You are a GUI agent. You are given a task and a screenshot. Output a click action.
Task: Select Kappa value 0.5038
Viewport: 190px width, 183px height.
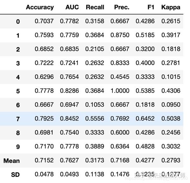click(x=170, y=119)
